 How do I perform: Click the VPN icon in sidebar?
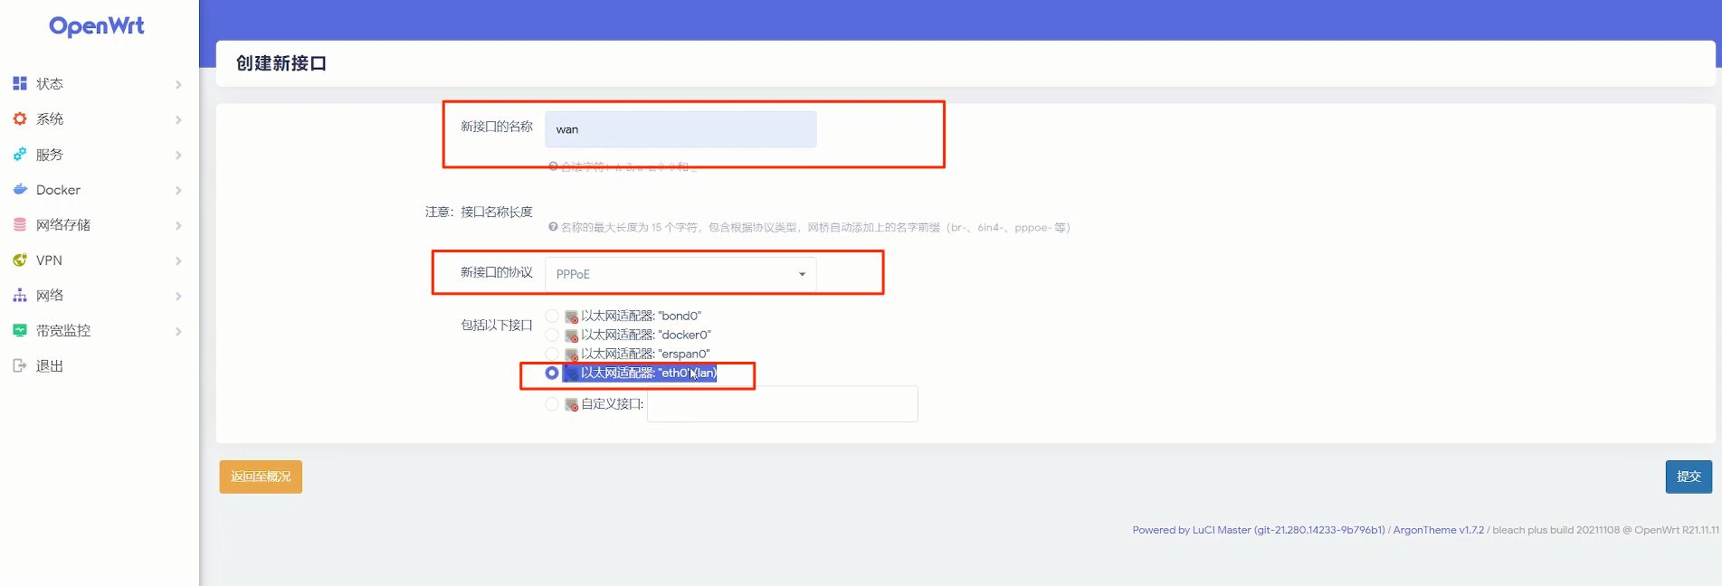pos(20,260)
